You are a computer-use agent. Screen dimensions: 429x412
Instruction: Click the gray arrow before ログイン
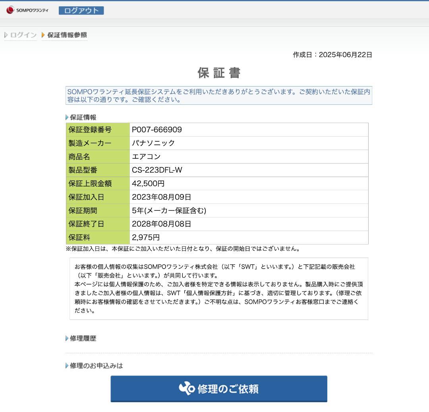6,35
